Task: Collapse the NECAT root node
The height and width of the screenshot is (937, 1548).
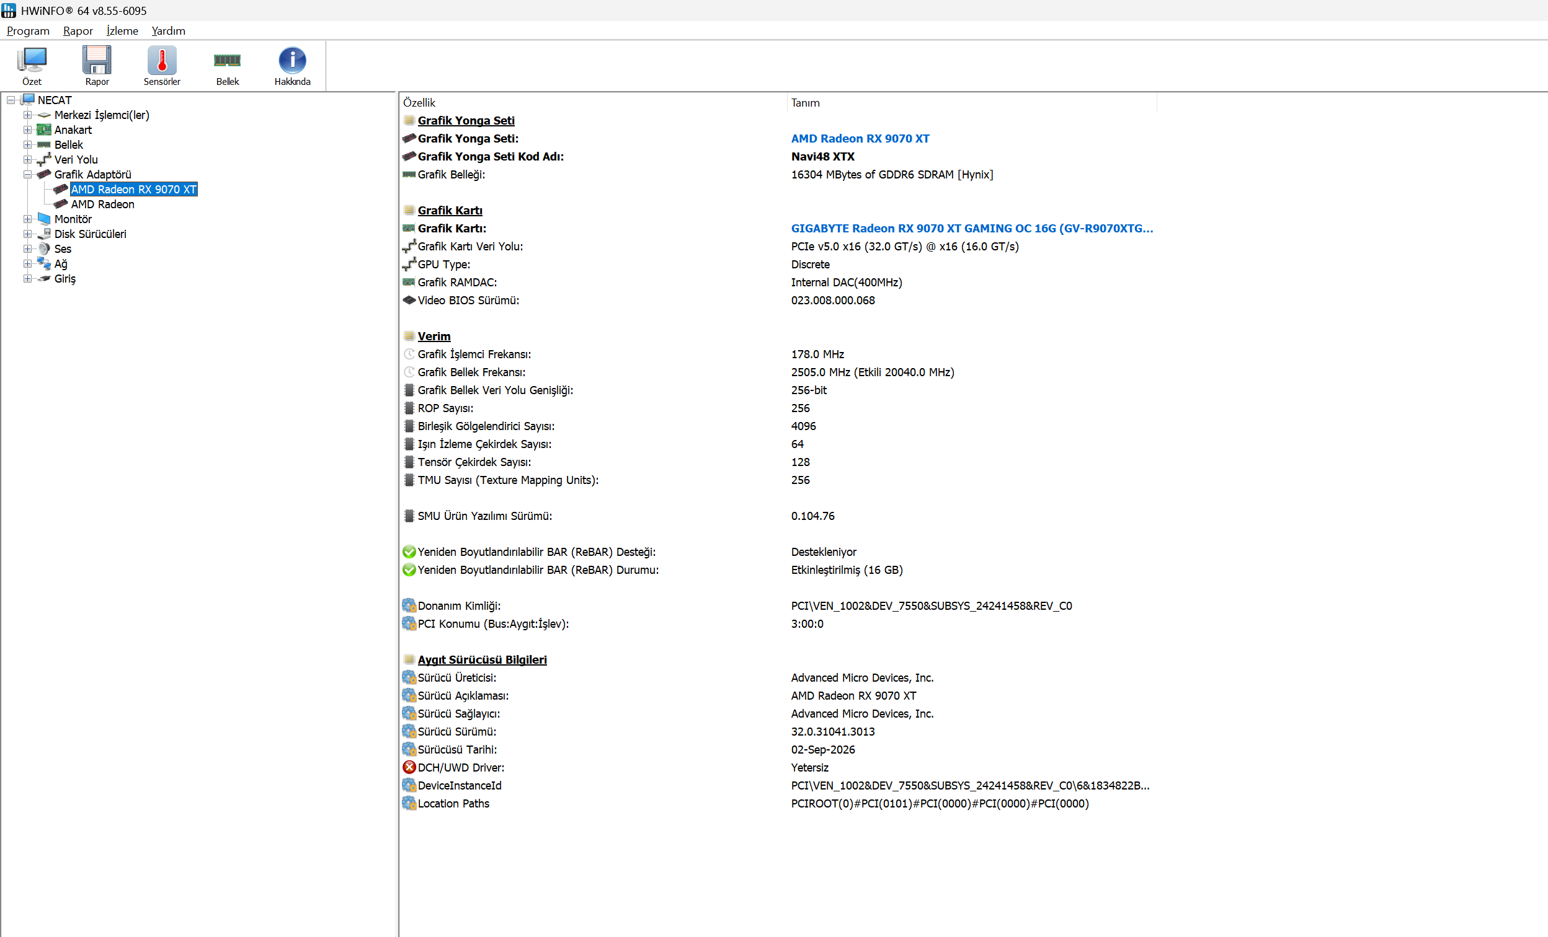Action: click(11, 100)
